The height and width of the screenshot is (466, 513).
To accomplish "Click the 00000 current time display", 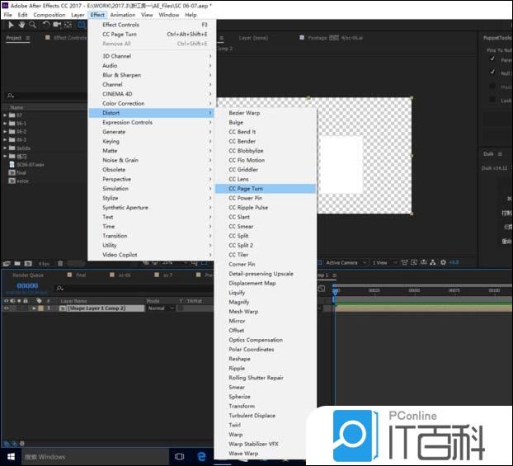I will 27,285.
